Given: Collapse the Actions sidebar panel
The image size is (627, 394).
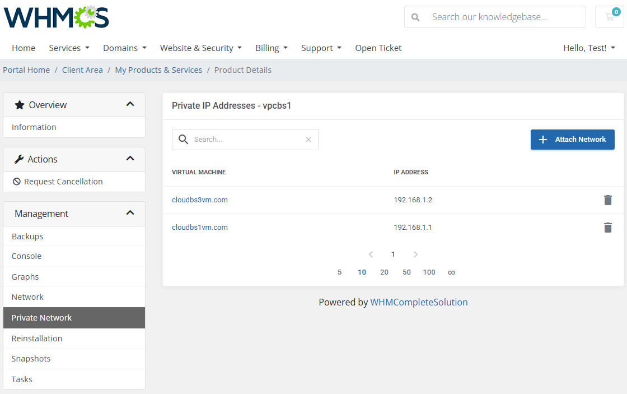Looking at the screenshot, I should point(130,159).
